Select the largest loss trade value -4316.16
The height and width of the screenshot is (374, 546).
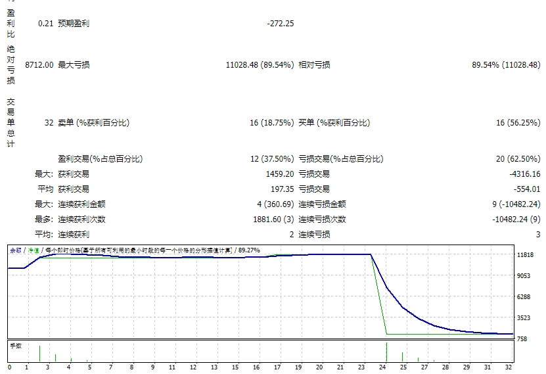[x=525, y=174]
